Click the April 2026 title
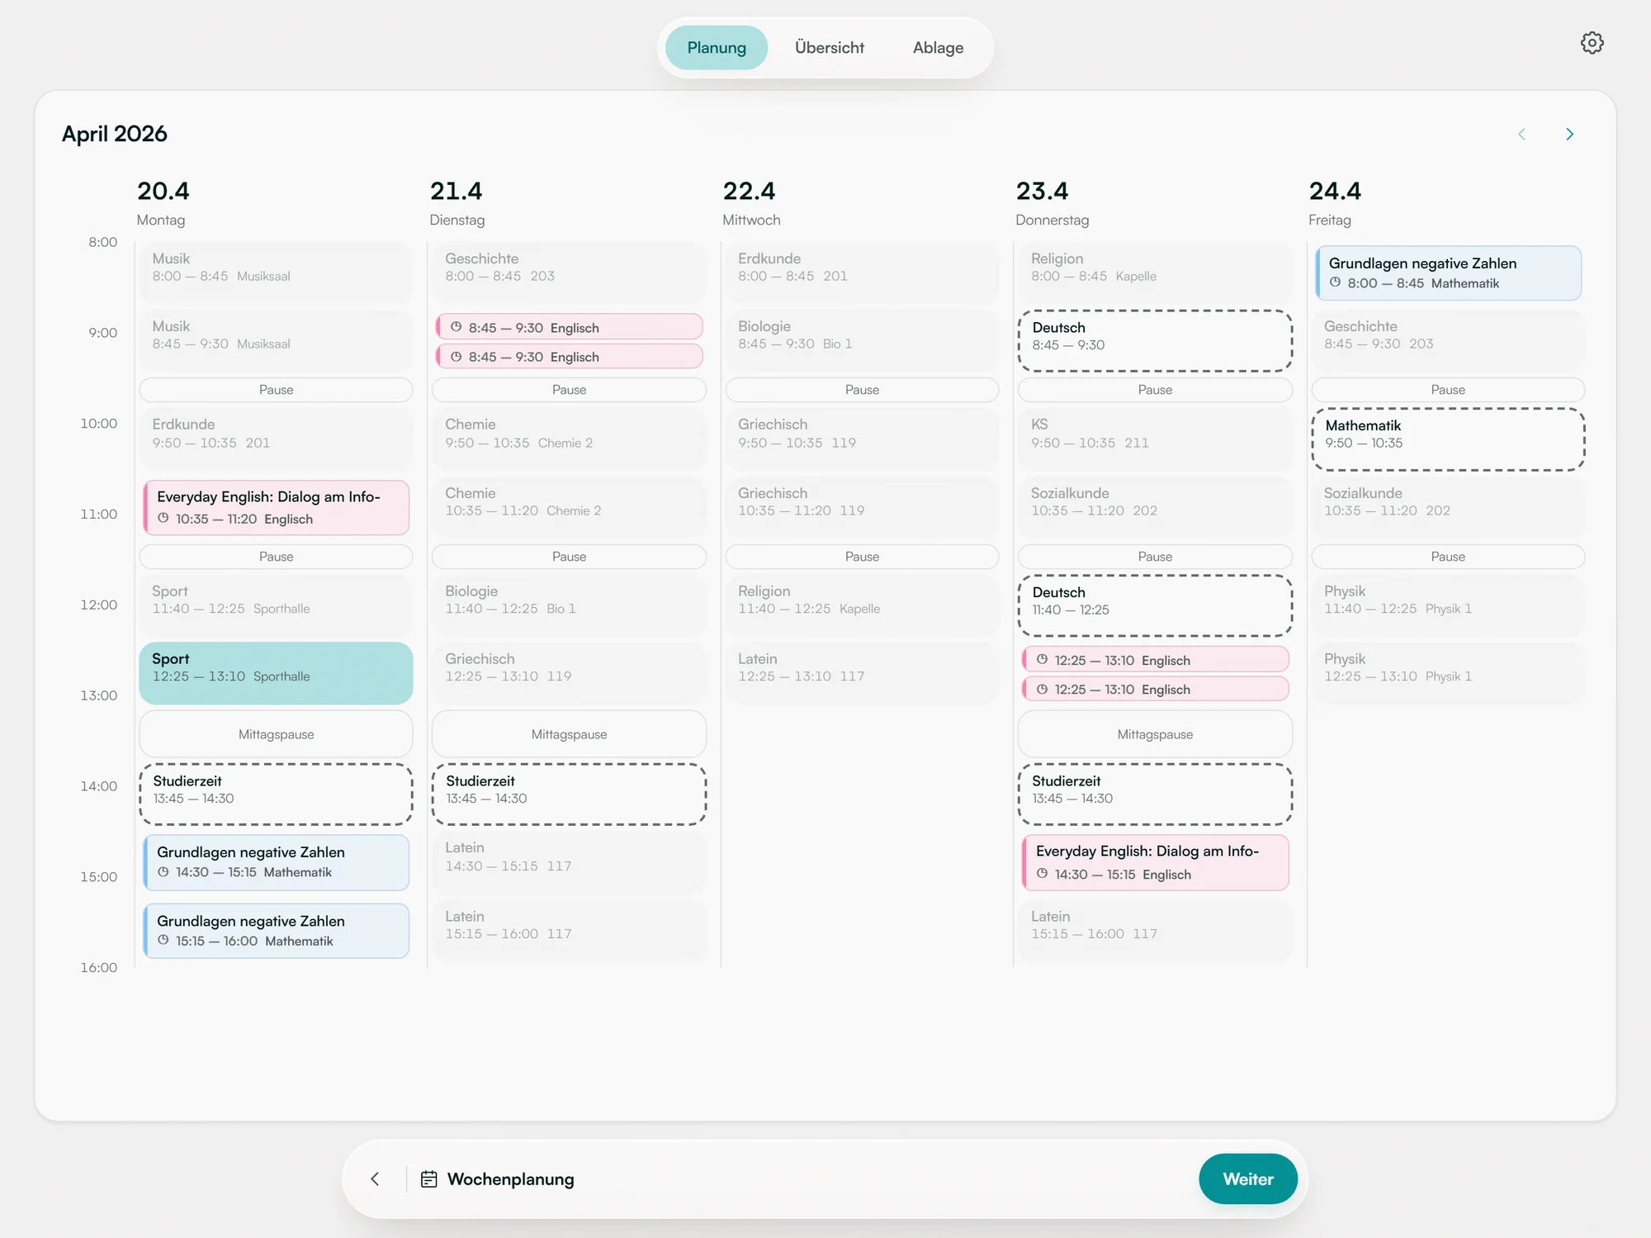 [115, 134]
